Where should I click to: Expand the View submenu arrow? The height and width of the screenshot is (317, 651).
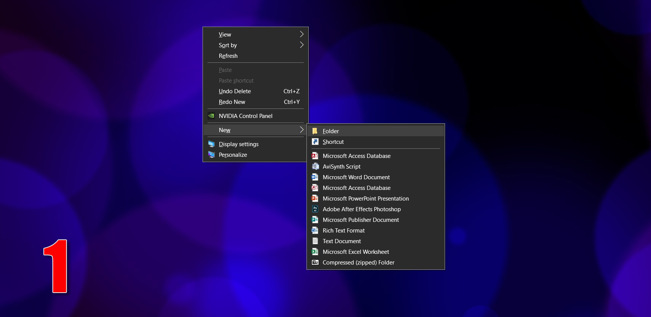tap(302, 34)
